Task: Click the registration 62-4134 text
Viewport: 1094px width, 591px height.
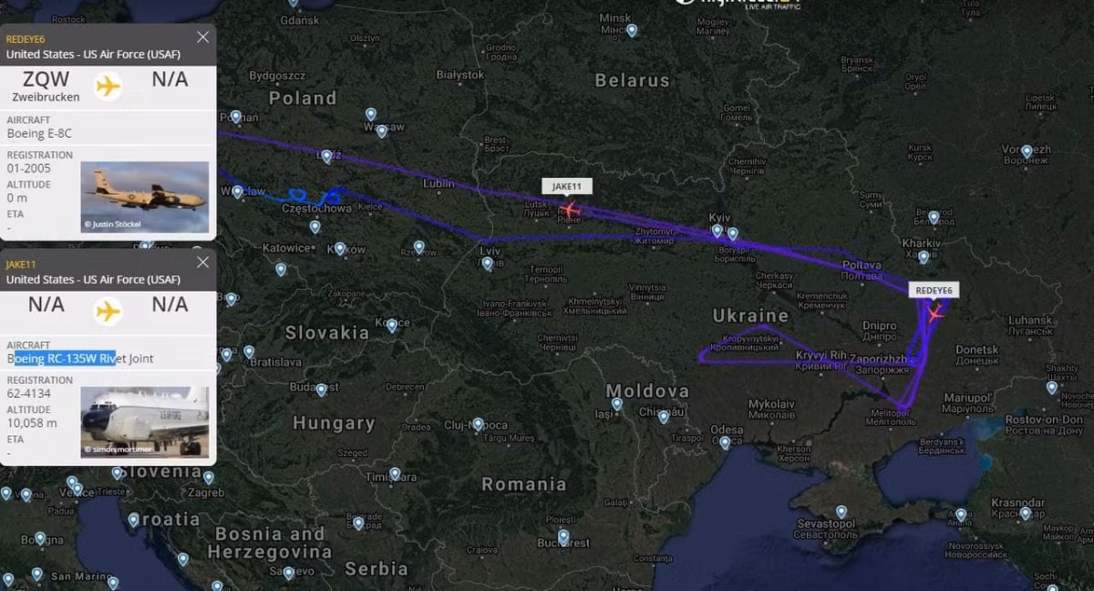Action: [x=28, y=394]
